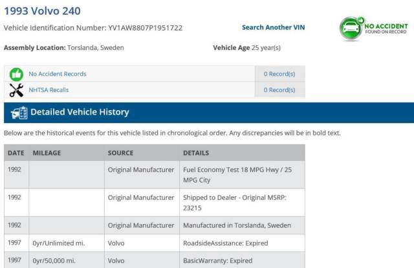
Task: Click the wrench and screwdriver recalls icon
Action: (16, 90)
